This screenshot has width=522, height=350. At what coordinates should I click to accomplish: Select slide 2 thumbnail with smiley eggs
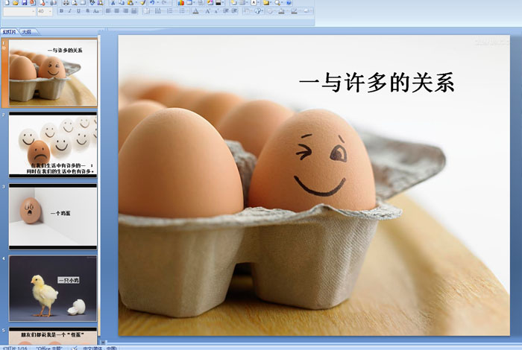point(53,144)
